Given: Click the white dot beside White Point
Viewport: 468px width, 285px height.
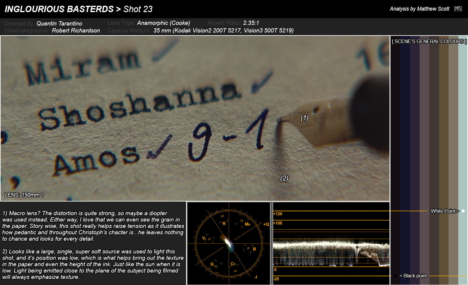Looking at the screenshot, I should coord(463,211).
